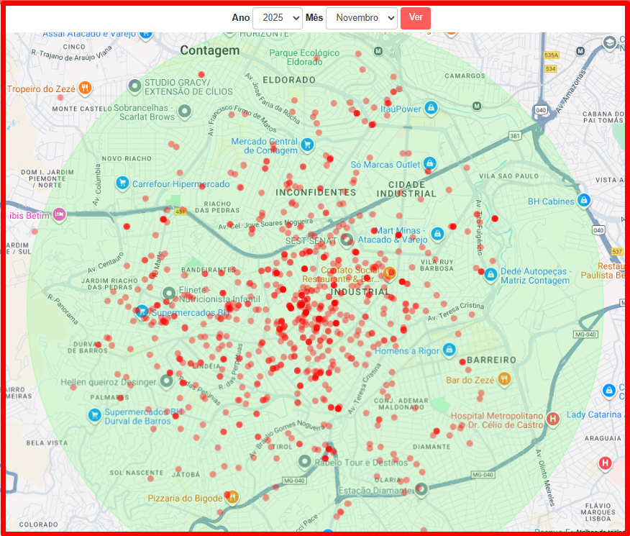The image size is (630, 536).
Task: Open the Ano year dropdown
Action: [x=277, y=18]
